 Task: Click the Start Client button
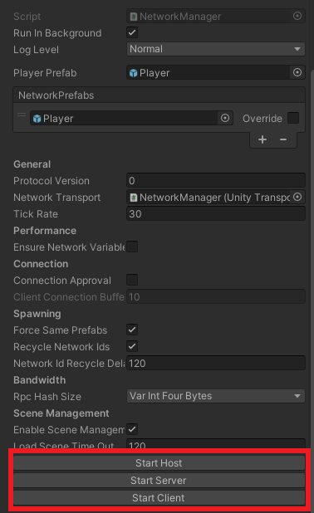click(159, 497)
